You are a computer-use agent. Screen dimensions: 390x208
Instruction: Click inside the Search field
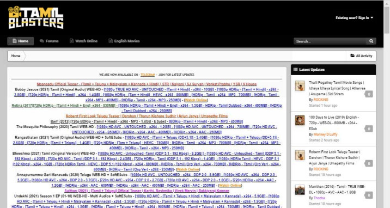[x=330, y=41]
